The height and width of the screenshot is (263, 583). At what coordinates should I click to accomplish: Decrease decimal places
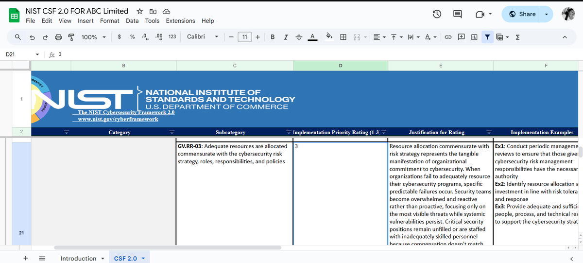pos(145,37)
